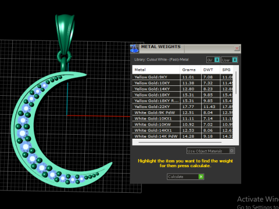The height and width of the screenshot is (209, 279).
Task: Toggle the User library switch
Action: click(x=235, y=60)
